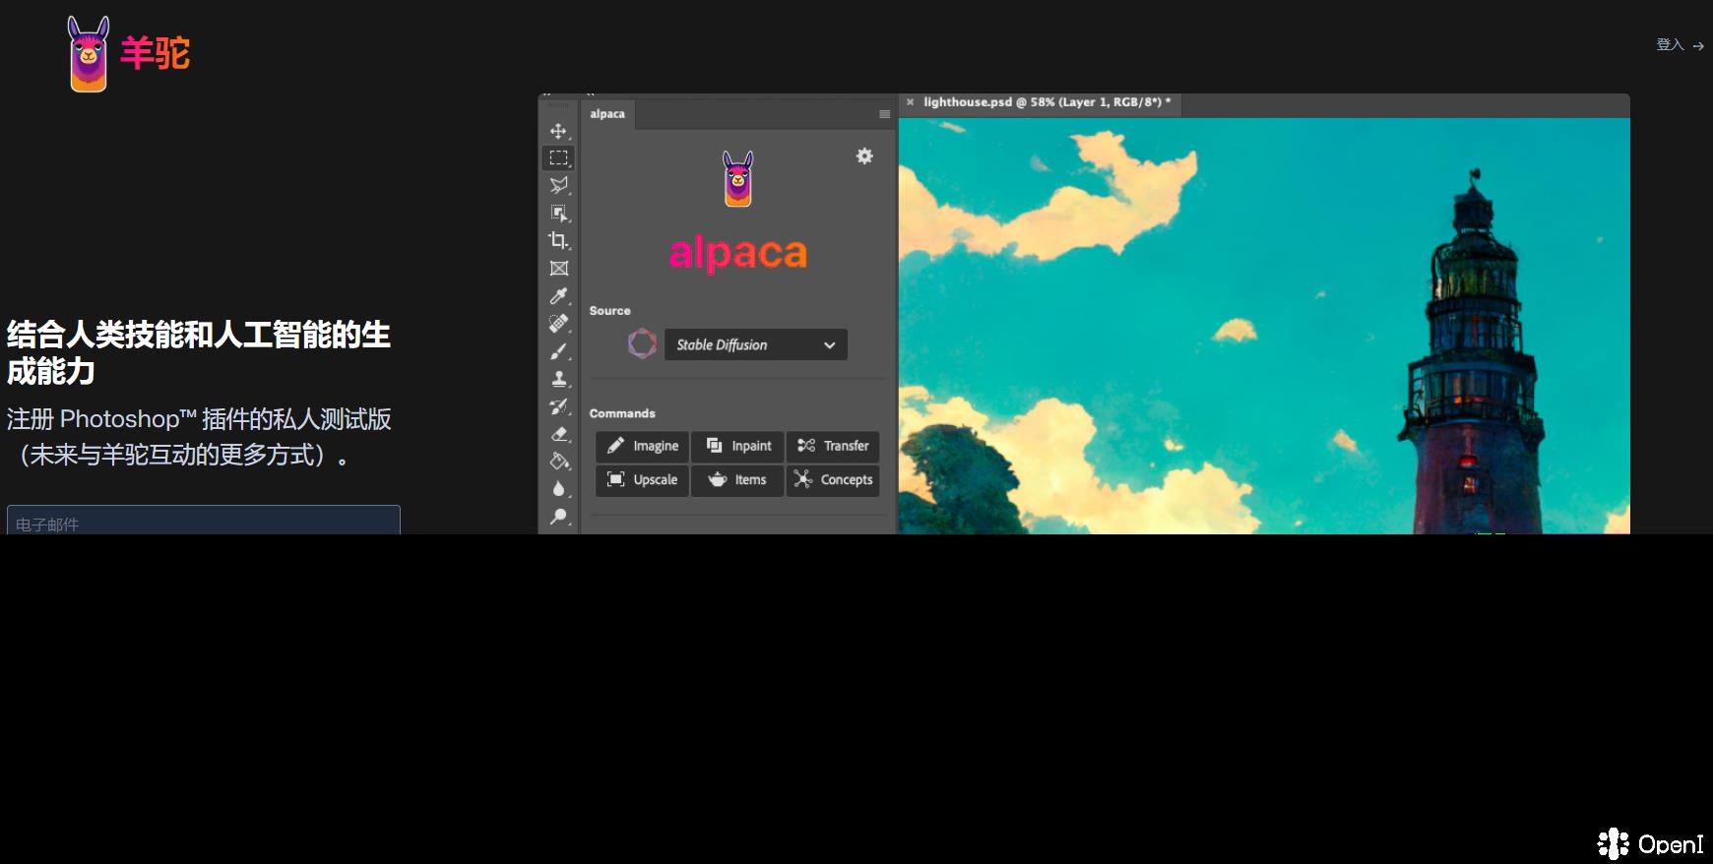
Task: Focus the 电子邮件 email input field
Action: (204, 520)
